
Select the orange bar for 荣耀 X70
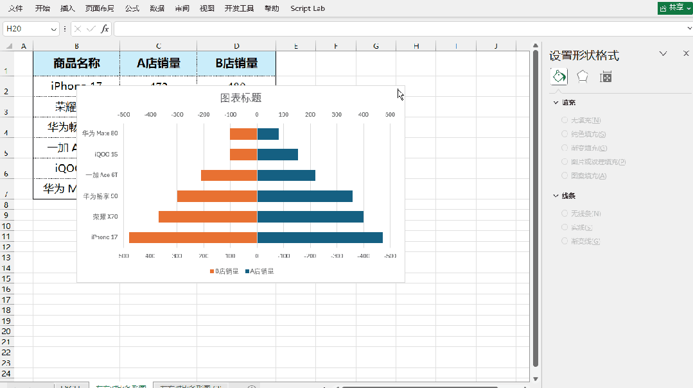coord(207,217)
